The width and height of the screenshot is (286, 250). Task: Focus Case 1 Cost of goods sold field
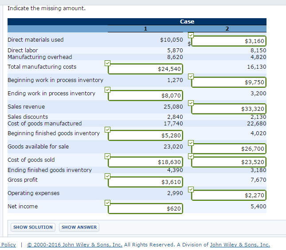(x=145, y=162)
